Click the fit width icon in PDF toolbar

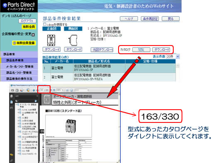coord(67,90)
